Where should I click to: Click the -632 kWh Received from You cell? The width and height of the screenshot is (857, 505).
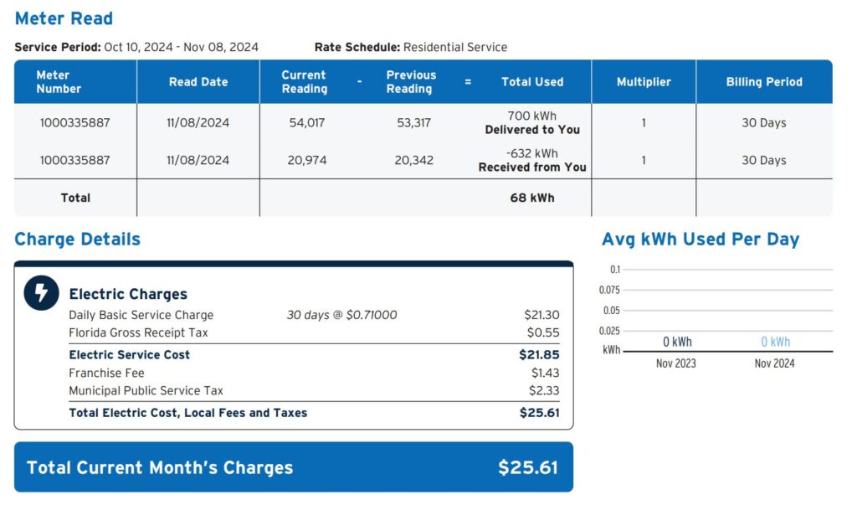tap(532, 160)
